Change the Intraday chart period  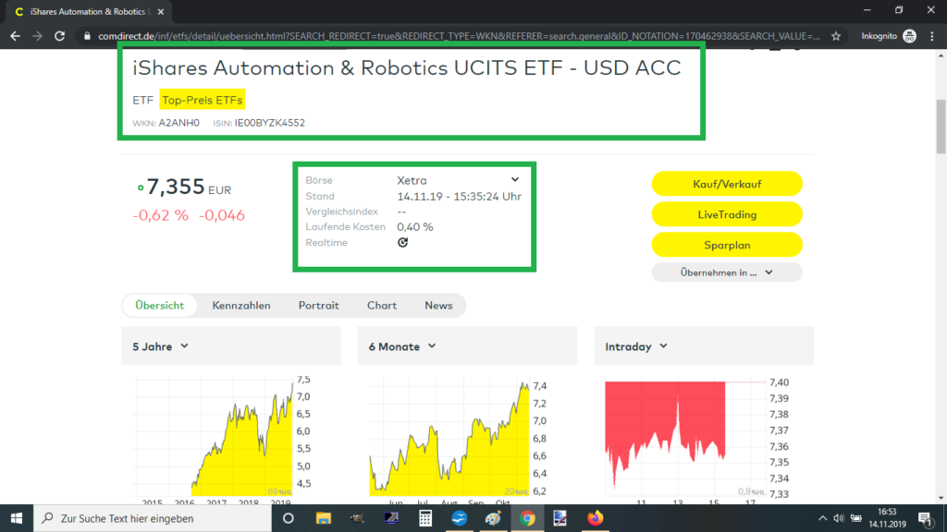(x=636, y=346)
